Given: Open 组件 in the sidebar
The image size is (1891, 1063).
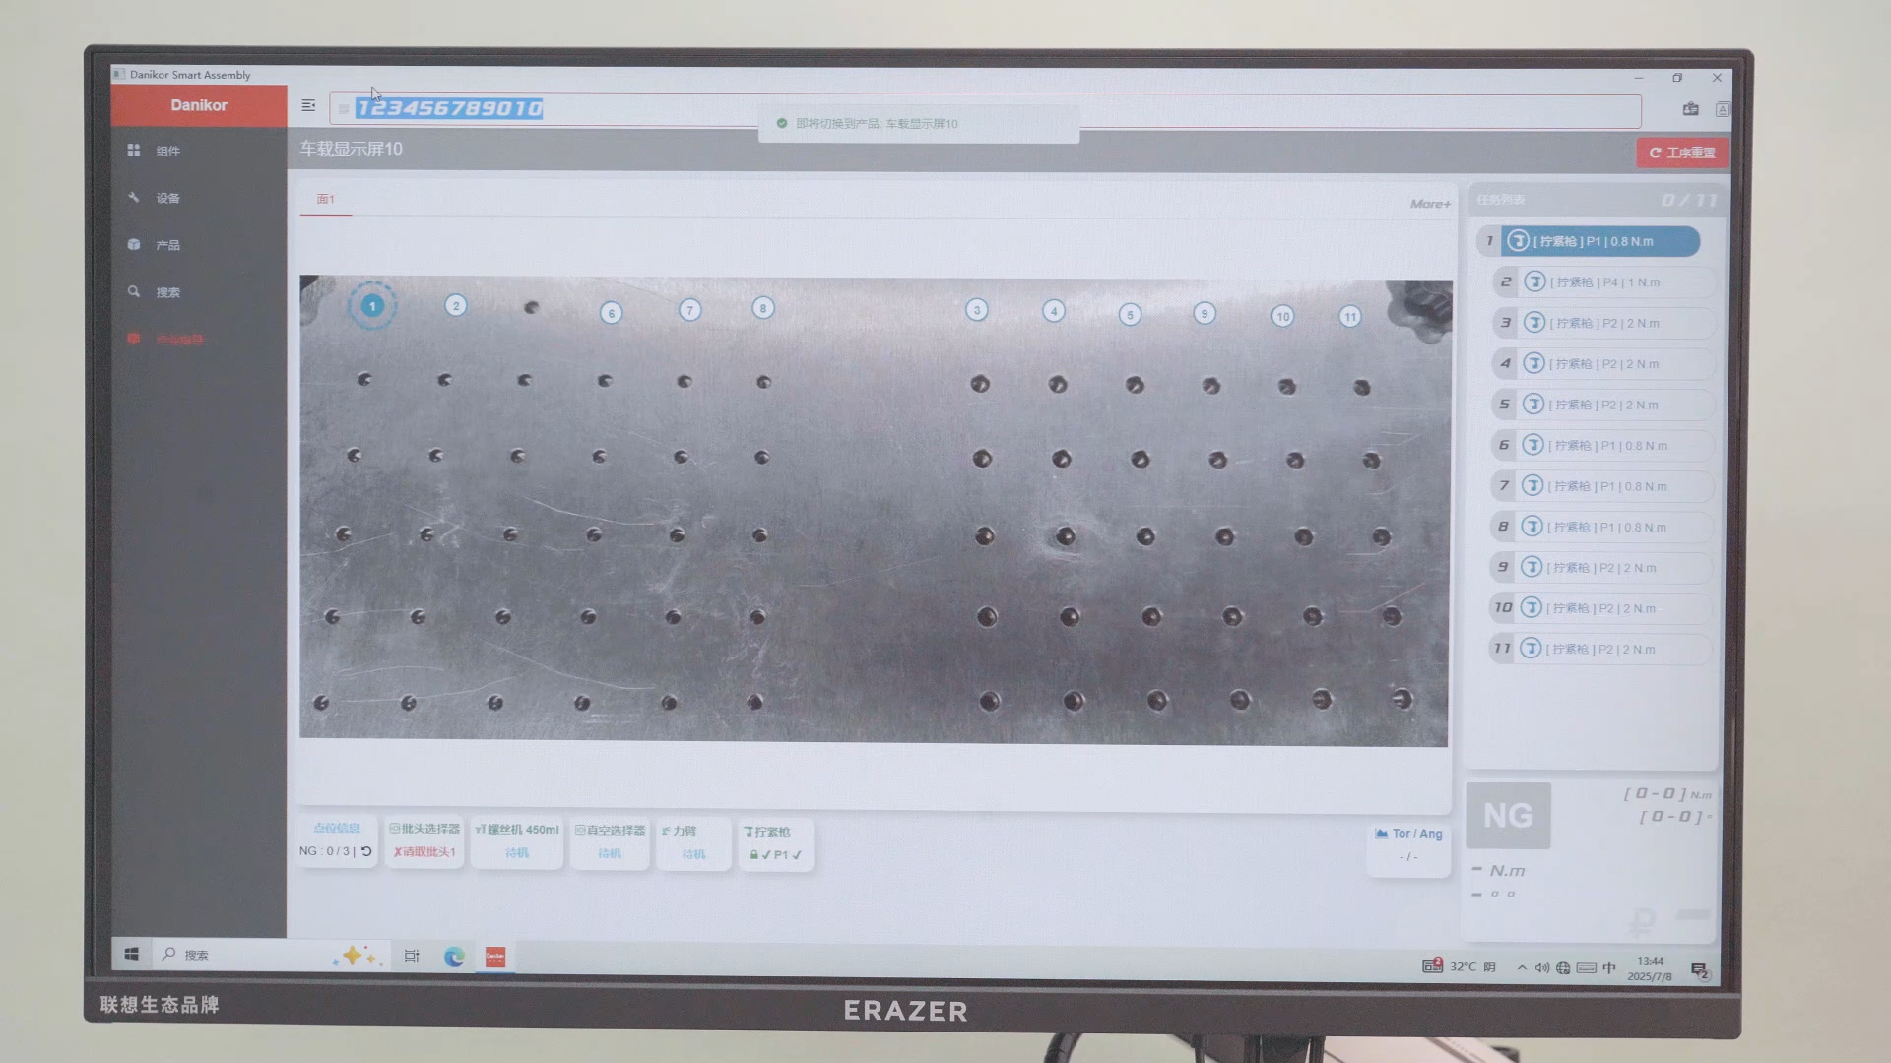Looking at the screenshot, I should 167,151.
